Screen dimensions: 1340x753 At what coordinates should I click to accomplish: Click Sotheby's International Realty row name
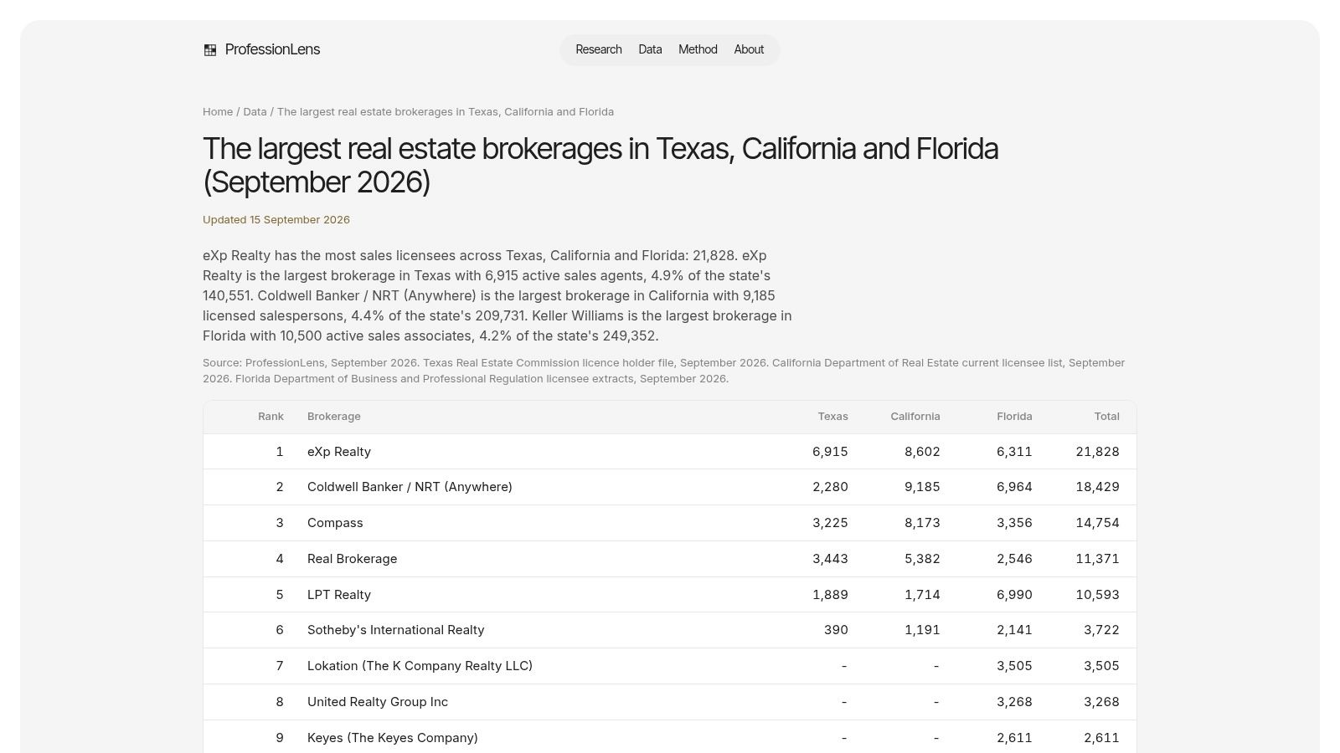(x=395, y=630)
